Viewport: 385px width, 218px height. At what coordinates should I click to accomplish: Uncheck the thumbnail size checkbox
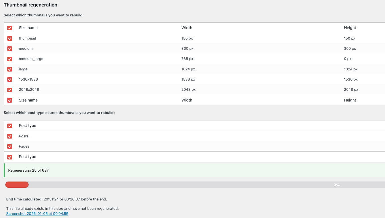click(10, 38)
